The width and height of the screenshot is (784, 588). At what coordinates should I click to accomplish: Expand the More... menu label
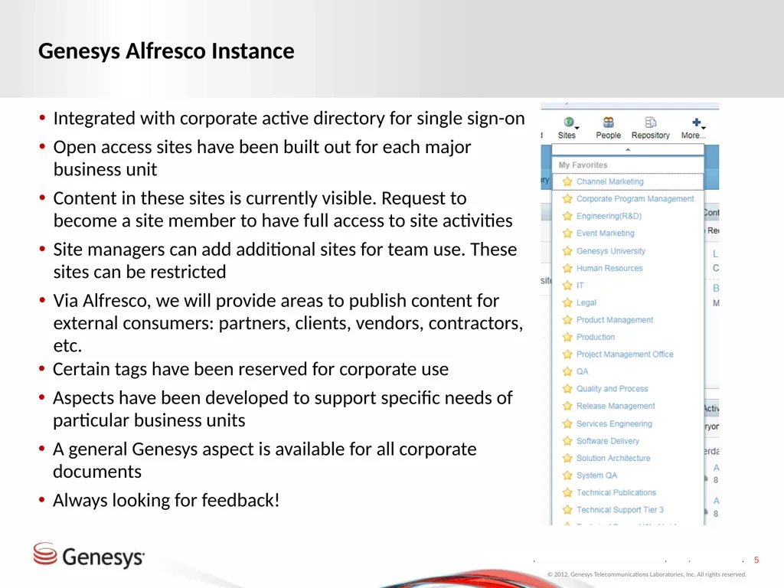pos(694,136)
